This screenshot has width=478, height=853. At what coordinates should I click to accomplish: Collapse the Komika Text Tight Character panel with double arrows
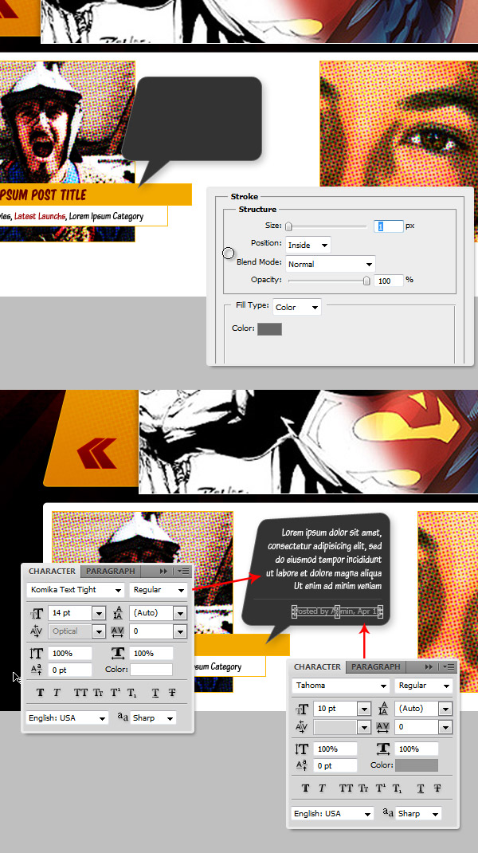[163, 572]
